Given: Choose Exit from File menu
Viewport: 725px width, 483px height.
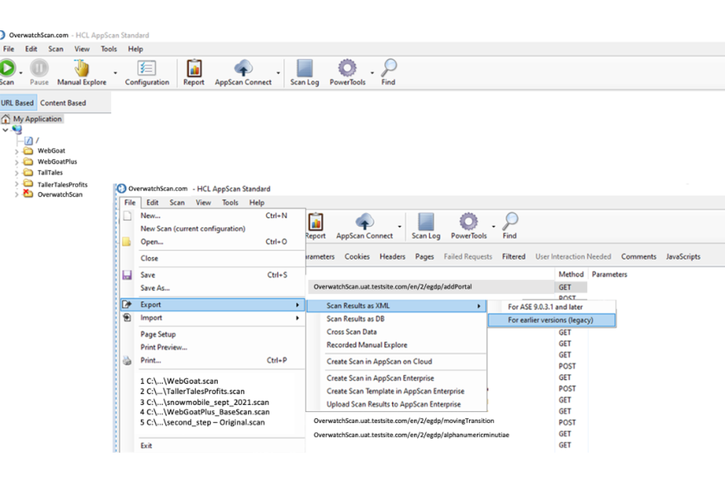Looking at the screenshot, I should click(213, 446).
